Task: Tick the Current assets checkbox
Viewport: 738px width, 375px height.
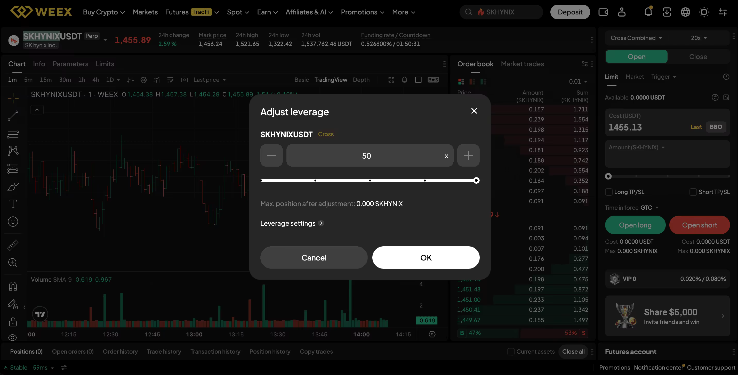Action: [511, 352]
